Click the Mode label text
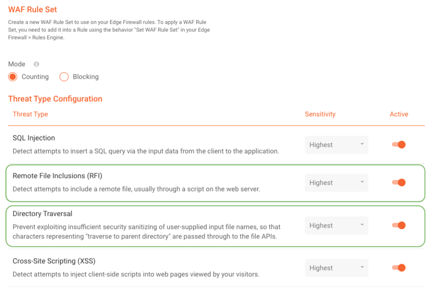The width and height of the screenshot is (432, 291). pos(17,64)
